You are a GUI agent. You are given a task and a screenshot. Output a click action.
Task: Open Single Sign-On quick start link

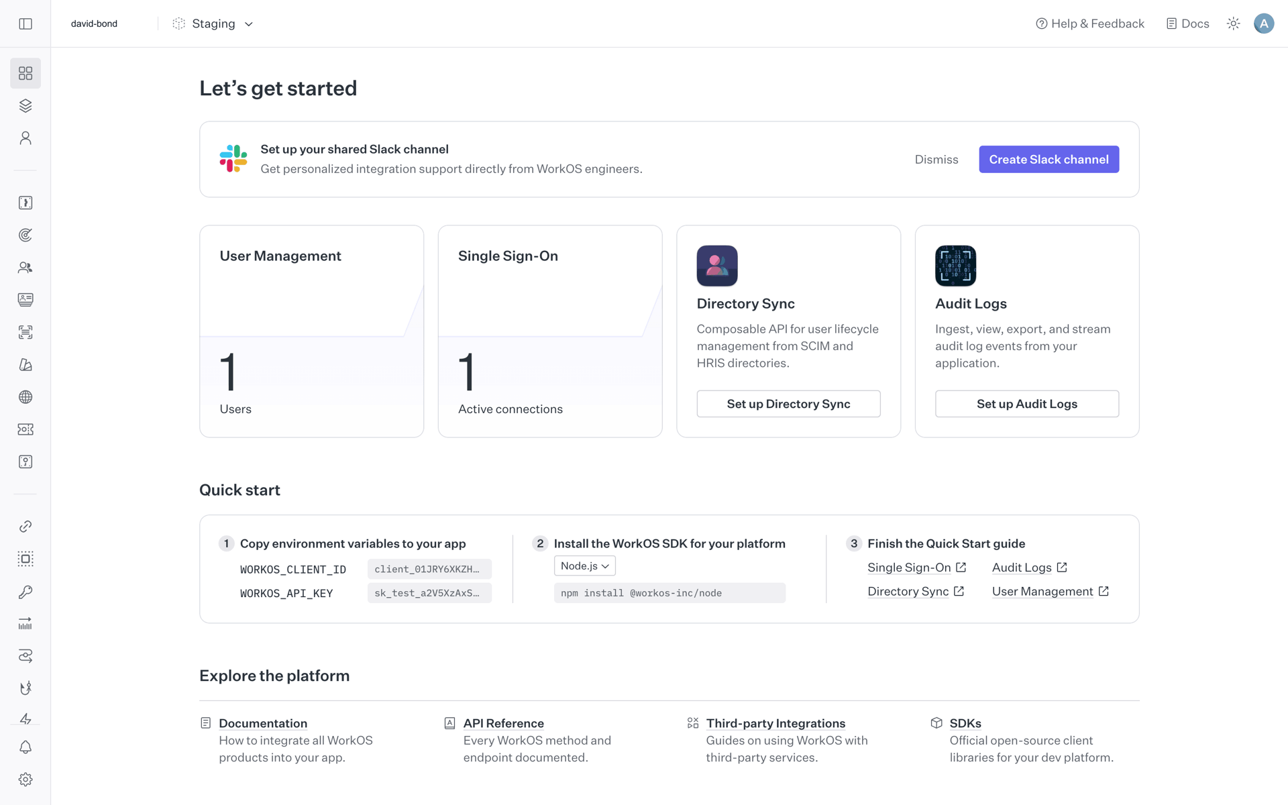click(x=916, y=568)
